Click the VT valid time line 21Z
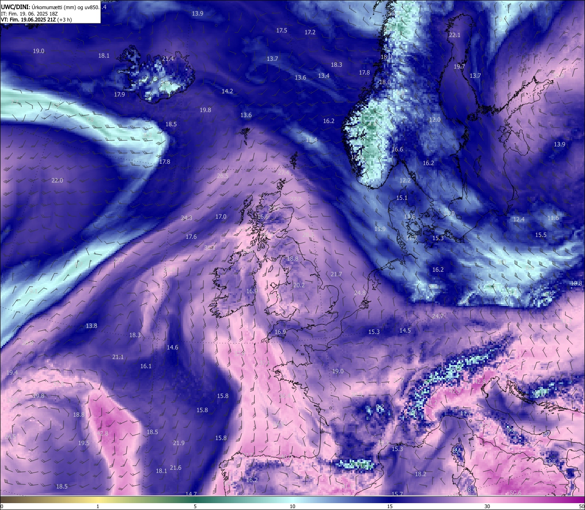This screenshot has width=585, height=510. (36, 20)
